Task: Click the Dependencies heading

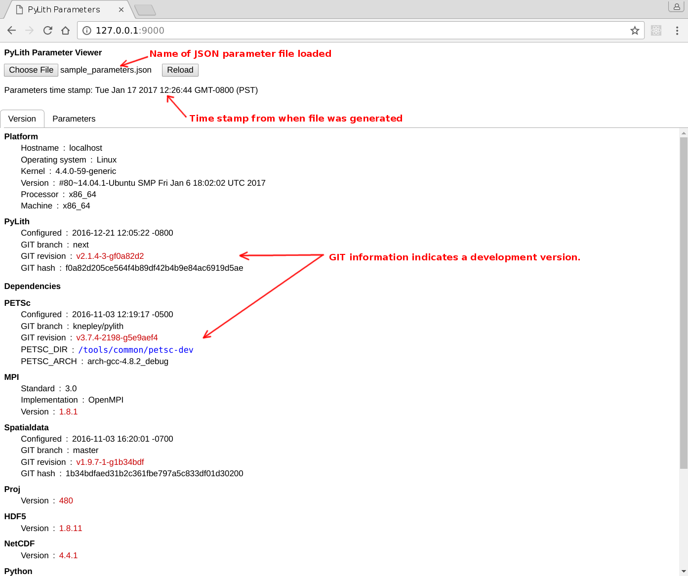Action: point(32,286)
